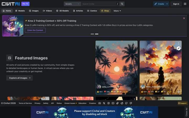The width and height of the screenshot is (189, 118).
Task: Click cry reaction showing 26
Action: point(163,92)
